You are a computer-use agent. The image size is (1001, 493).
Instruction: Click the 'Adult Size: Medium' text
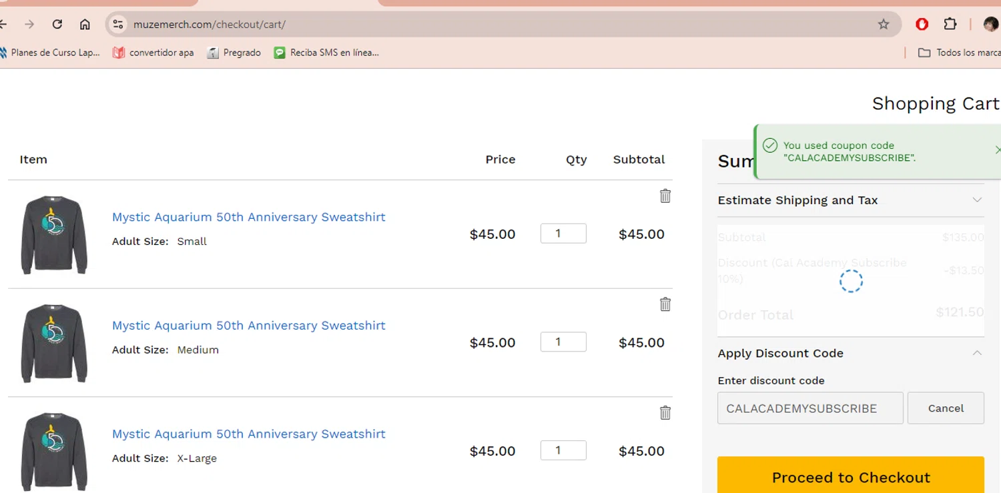coord(165,350)
